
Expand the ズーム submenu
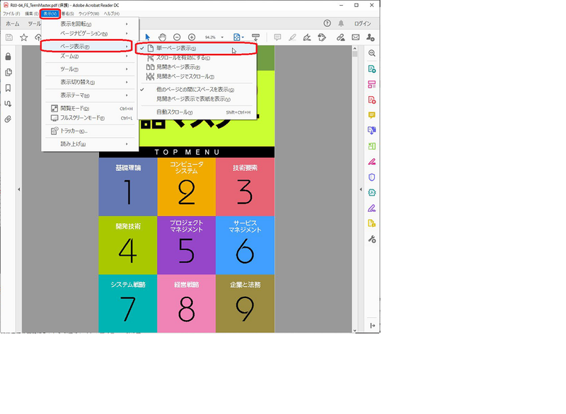(90, 57)
